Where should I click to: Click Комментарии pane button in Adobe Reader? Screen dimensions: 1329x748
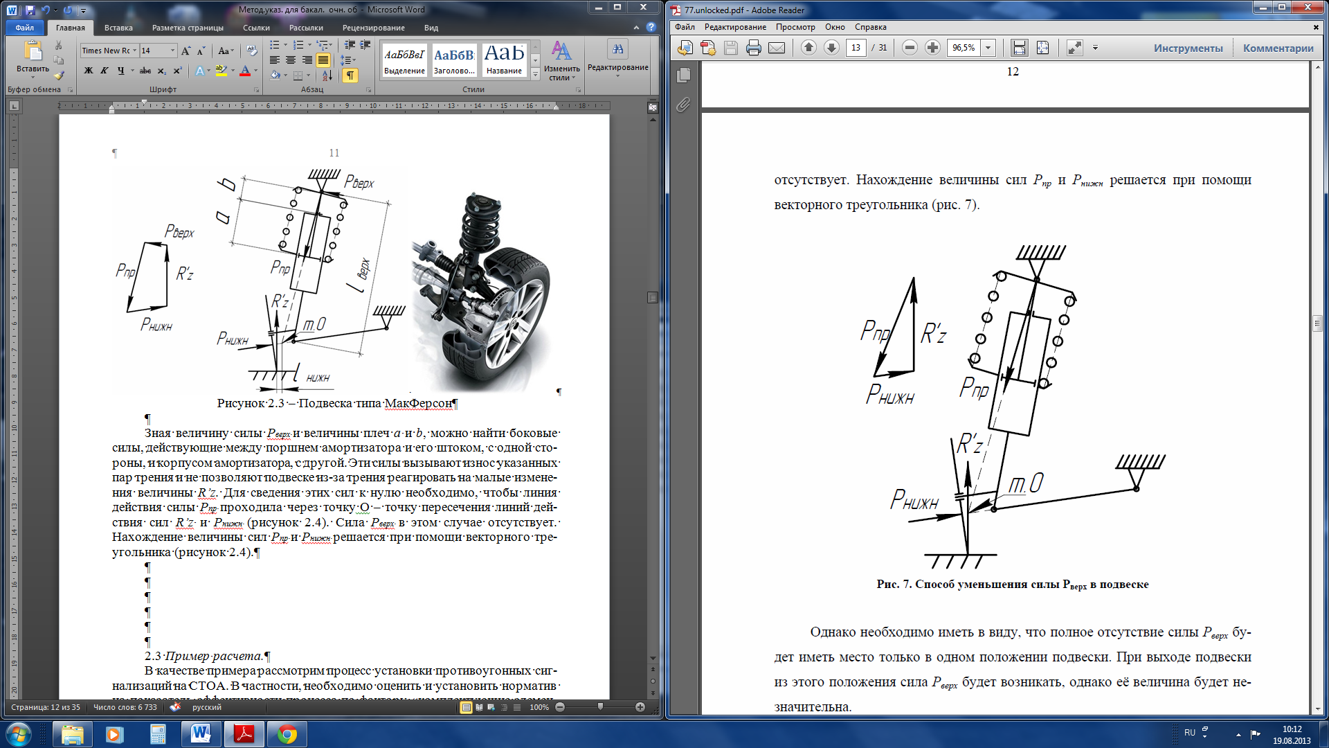point(1278,48)
